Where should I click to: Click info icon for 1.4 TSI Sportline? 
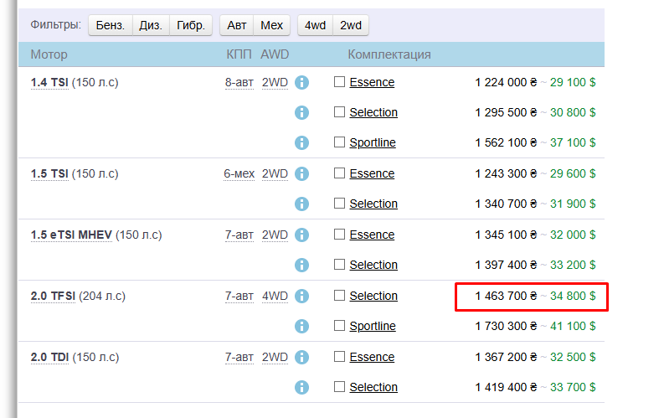tap(302, 142)
